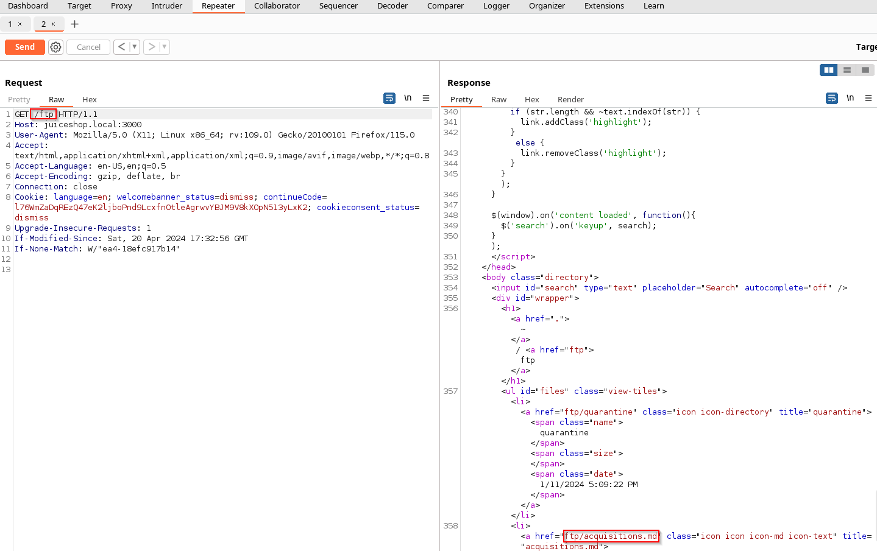Select side-by-side layout view icon
877x551 pixels.
click(828, 70)
